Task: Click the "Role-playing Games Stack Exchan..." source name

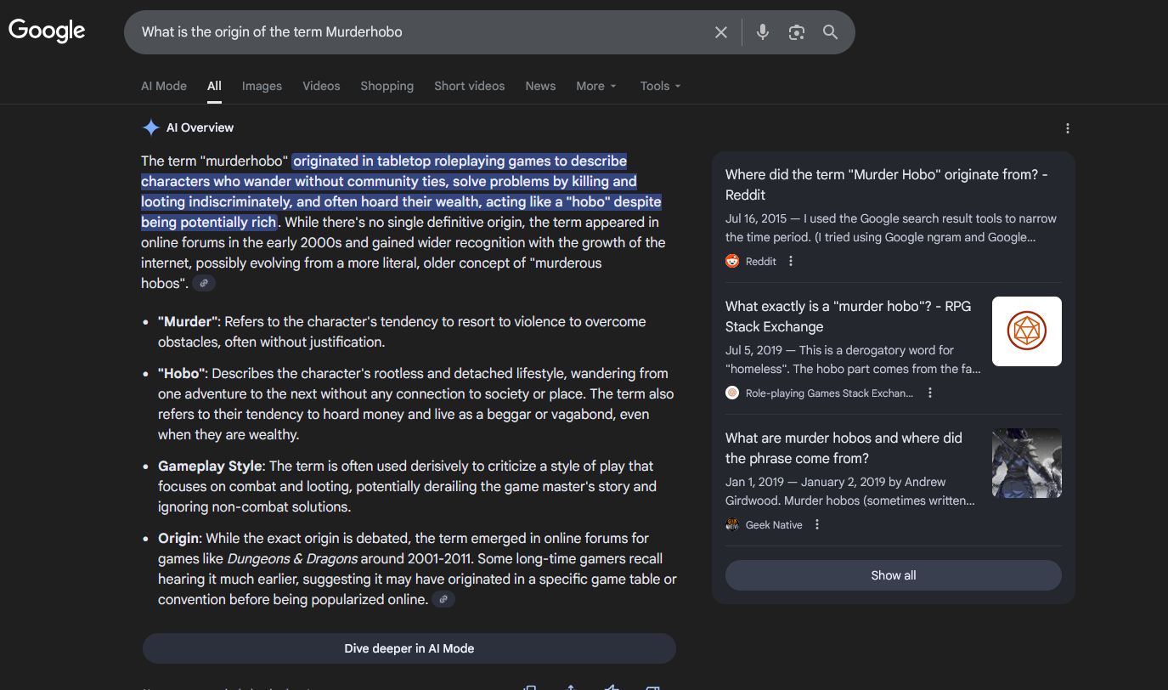Action: 830,393
